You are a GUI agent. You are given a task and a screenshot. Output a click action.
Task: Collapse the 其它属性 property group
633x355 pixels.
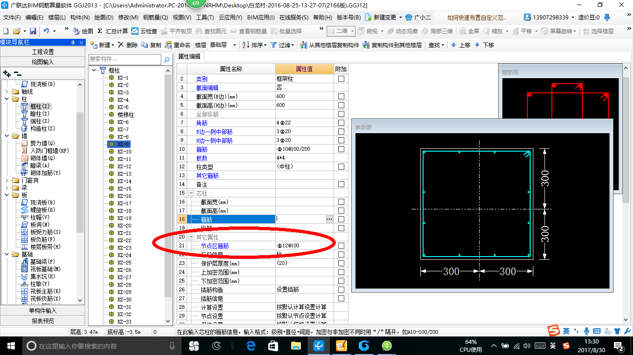[x=191, y=237]
